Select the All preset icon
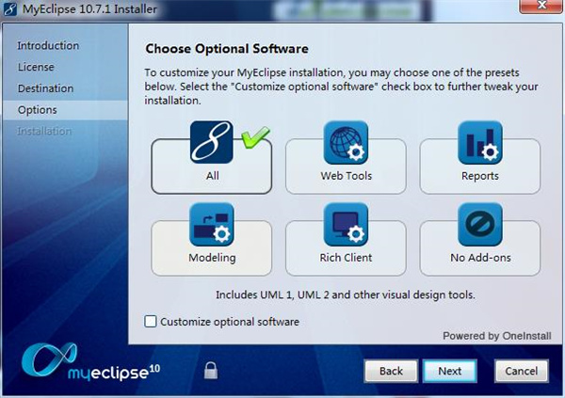The image size is (565, 398). click(x=211, y=142)
